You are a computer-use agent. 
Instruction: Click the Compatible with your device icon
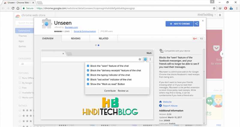(x=161, y=51)
